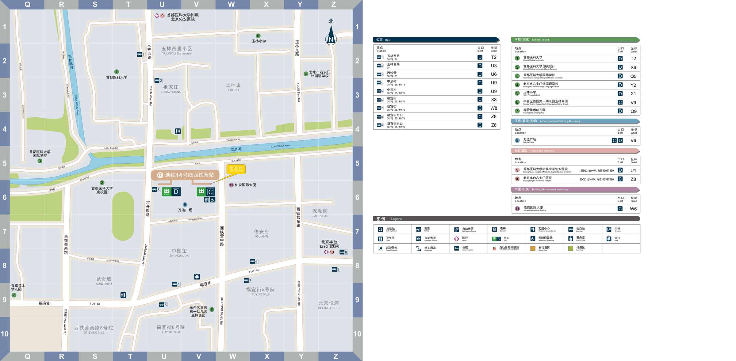Click green marker 7 at Chunleijiahe Kindergarten
The width and height of the screenshot is (736, 361).
coord(14,295)
